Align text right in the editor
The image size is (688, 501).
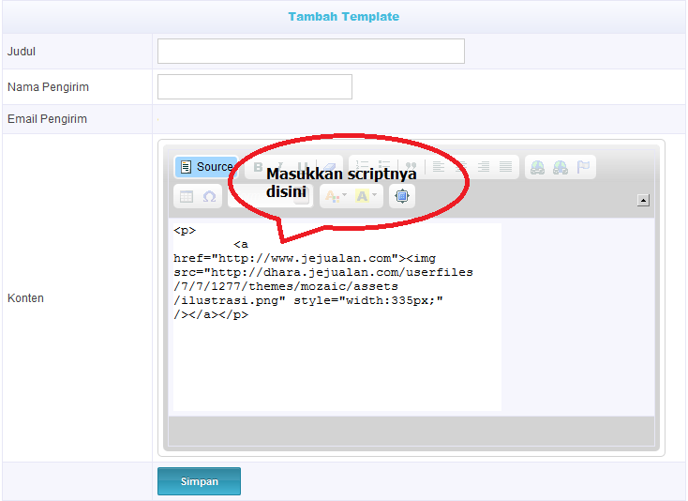point(484,168)
